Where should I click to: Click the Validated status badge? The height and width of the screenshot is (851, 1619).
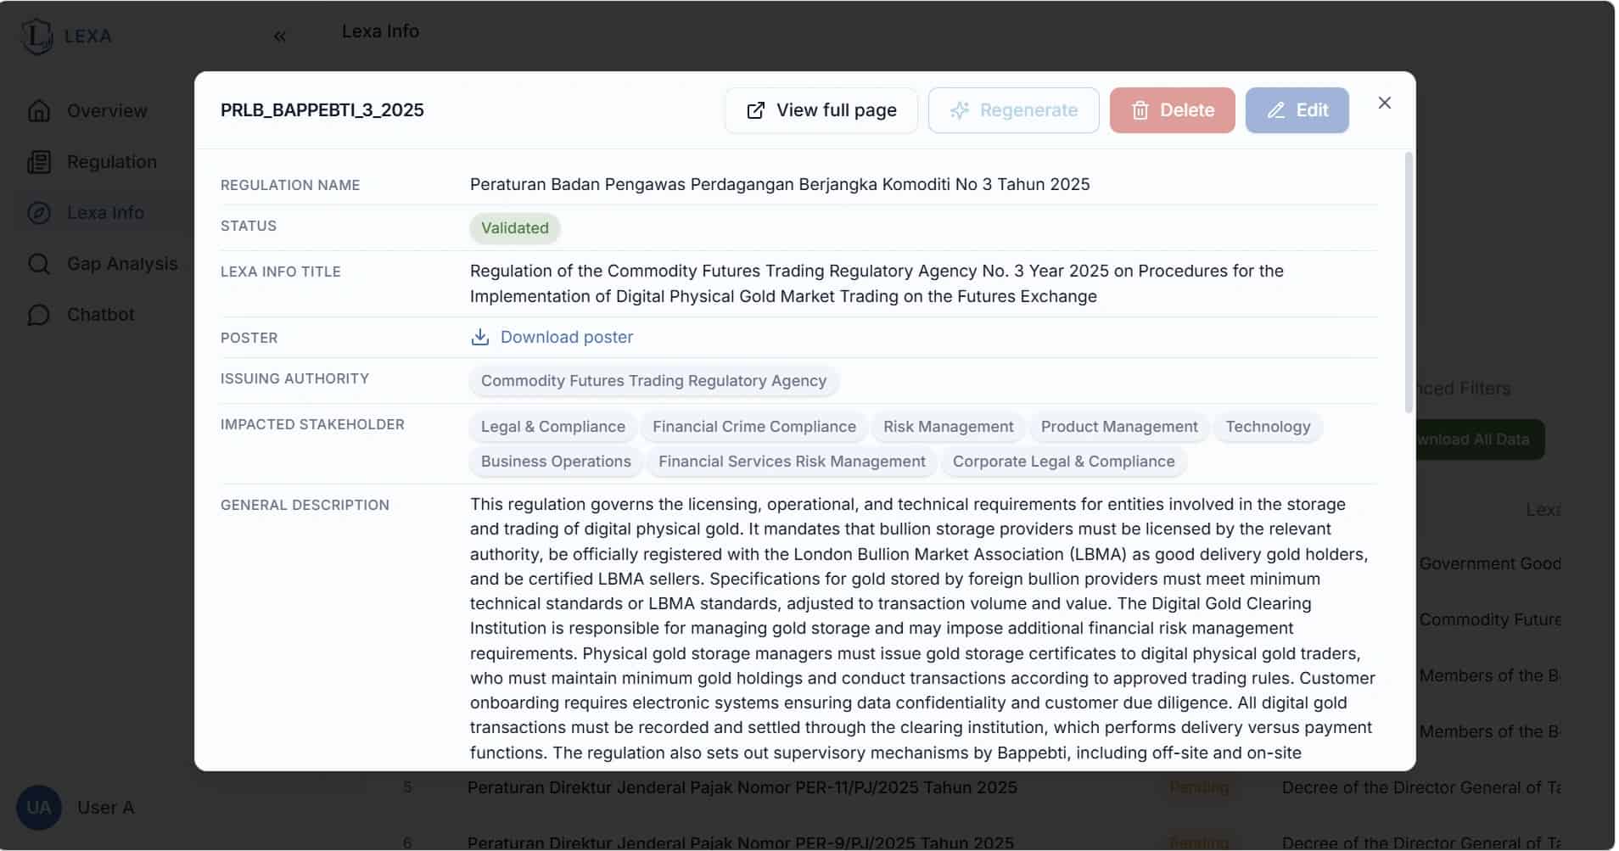[x=514, y=228]
